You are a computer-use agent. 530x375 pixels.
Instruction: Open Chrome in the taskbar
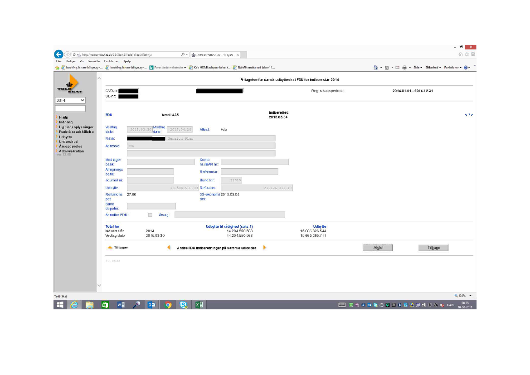168,305
